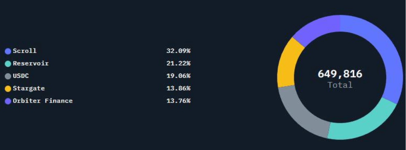Click the teal Reservoir donut segment
This screenshot has width=406, height=150.
362,125
